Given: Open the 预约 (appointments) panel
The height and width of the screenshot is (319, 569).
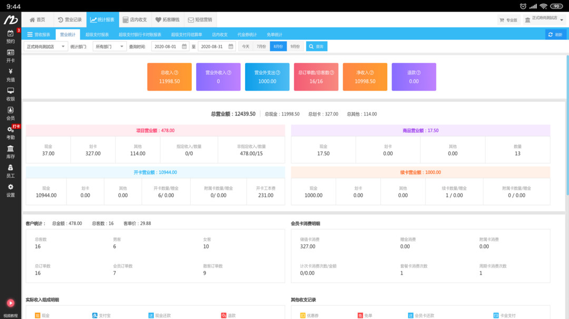Looking at the screenshot, I should click(11, 36).
